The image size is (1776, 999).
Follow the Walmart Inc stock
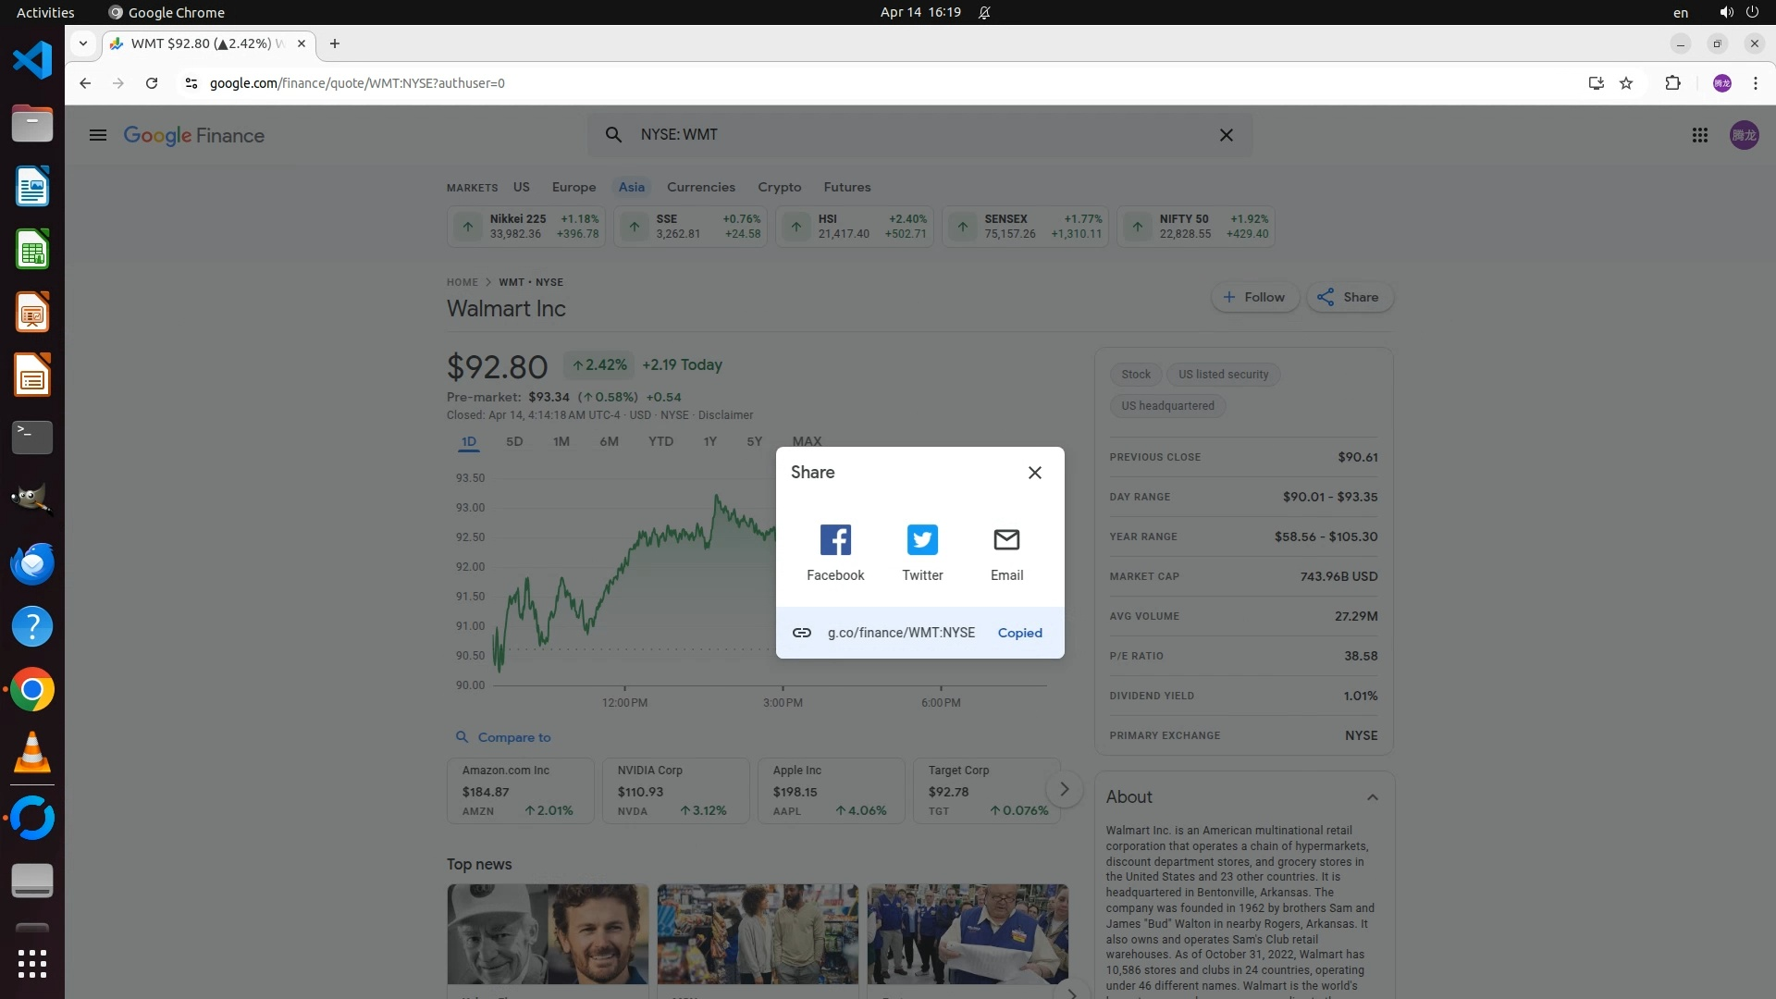coord(1254,297)
